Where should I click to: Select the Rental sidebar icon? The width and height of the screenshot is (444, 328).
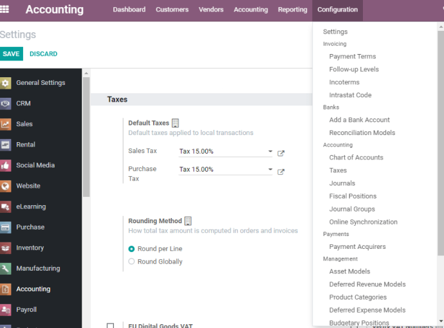5,145
